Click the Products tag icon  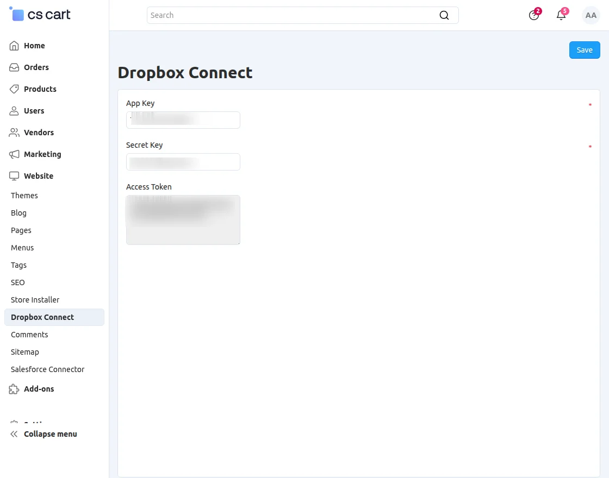coord(14,89)
